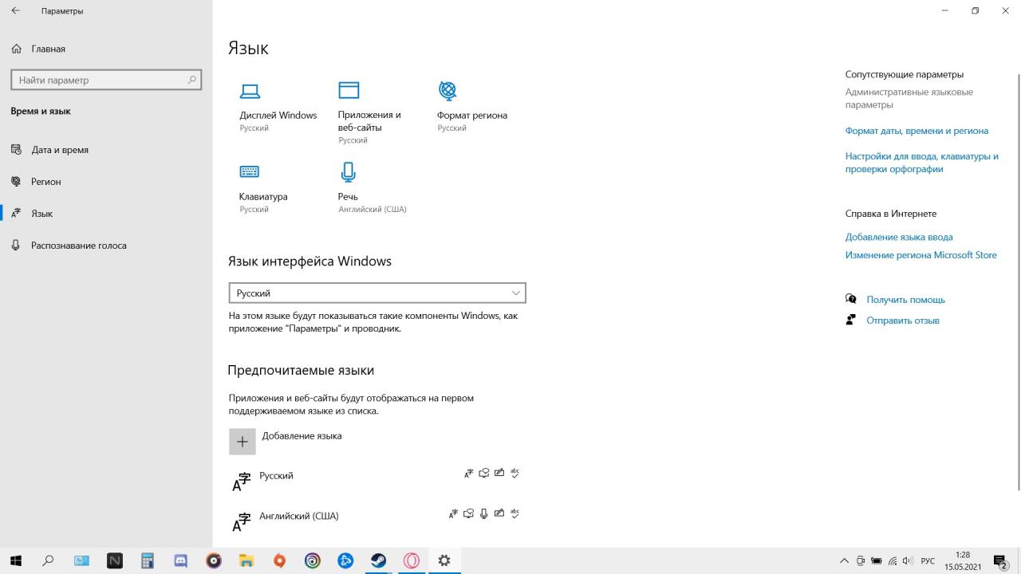
Task: Open Формат даты, времени и региона link
Action: (917, 131)
